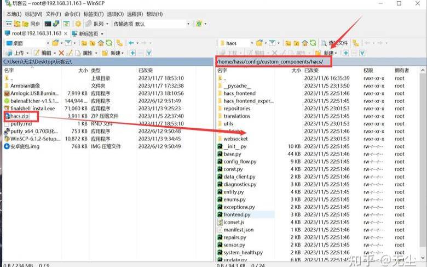Click the Find Files button in remote toolbar
The image size is (427, 267).
(x=334, y=43)
